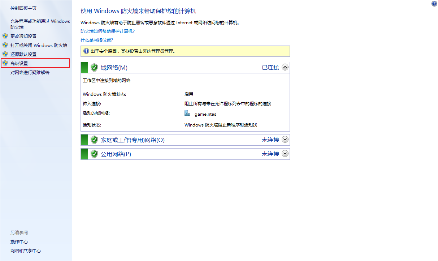Open 网络和共享中心 link
438x261 pixels.
point(26,251)
